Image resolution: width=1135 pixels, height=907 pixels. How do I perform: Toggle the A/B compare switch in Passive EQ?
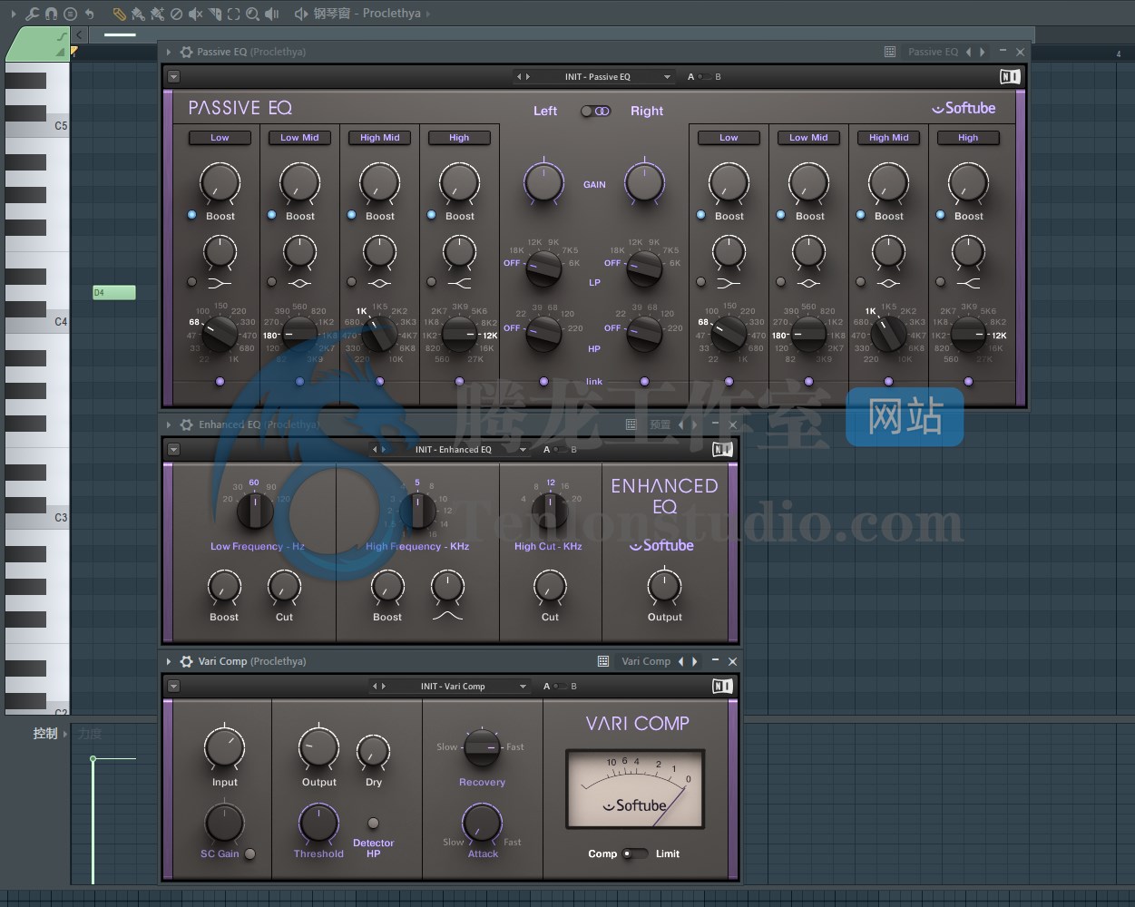tap(704, 77)
